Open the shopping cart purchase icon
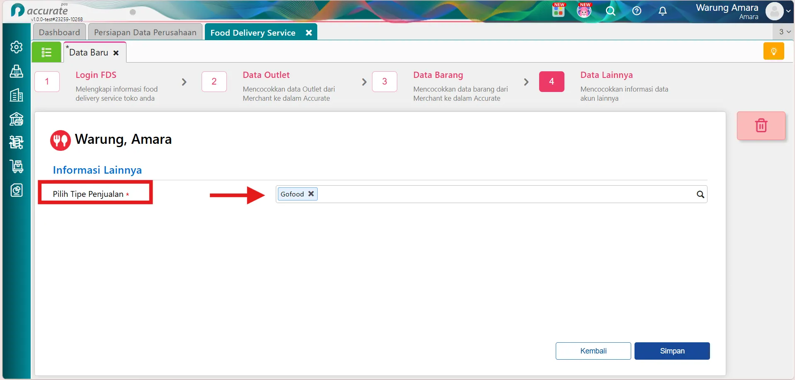 16,167
